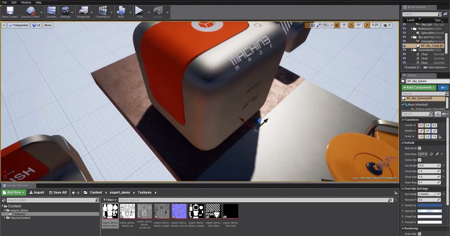The width and height of the screenshot is (450, 236).
Task: Toggle the Colors Determined checkbox
Action: coord(420,160)
